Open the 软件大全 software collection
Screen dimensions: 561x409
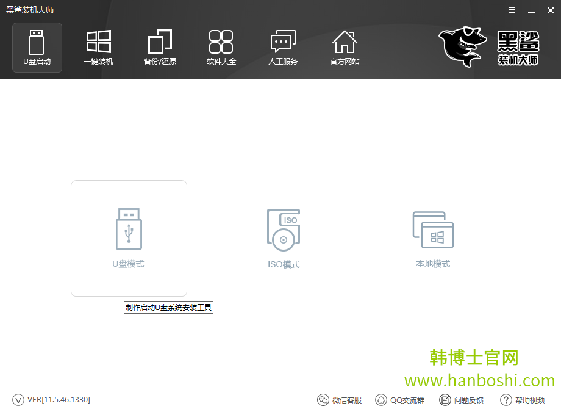click(x=221, y=47)
